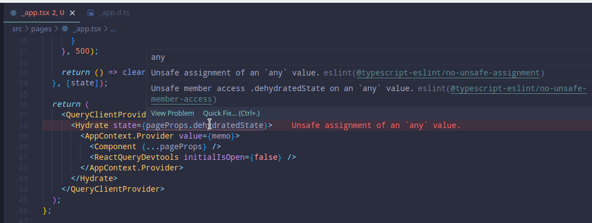The width and height of the screenshot is (592, 223).
Task: Open the no-unsafe-assignment eslint rule link
Action: pyautogui.click(x=448, y=73)
